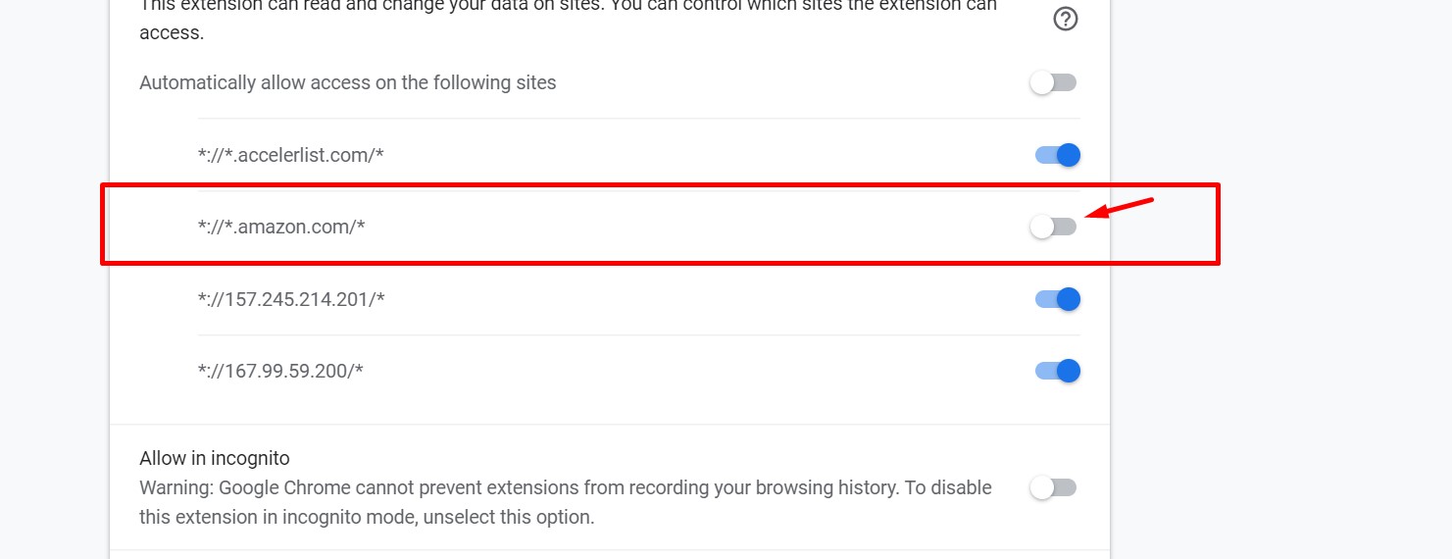Image resolution: width=1452 pixels, height=559 pixels.
Task: Click the 'Automatically allow access' label text
Action: [348, 82]
